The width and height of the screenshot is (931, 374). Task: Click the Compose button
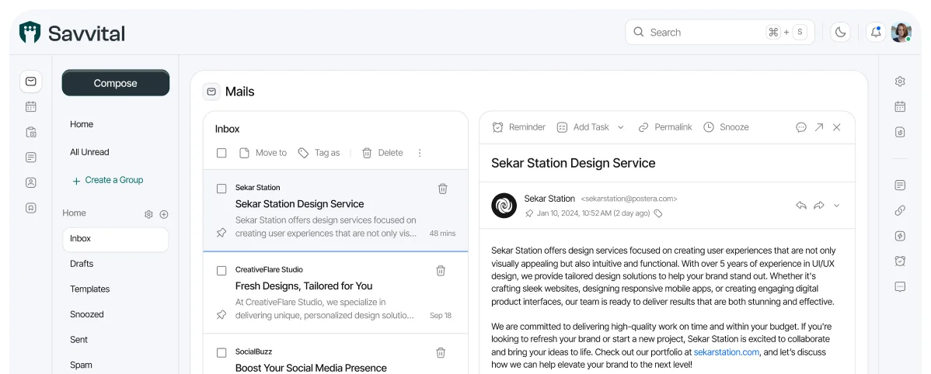point(115,83)
